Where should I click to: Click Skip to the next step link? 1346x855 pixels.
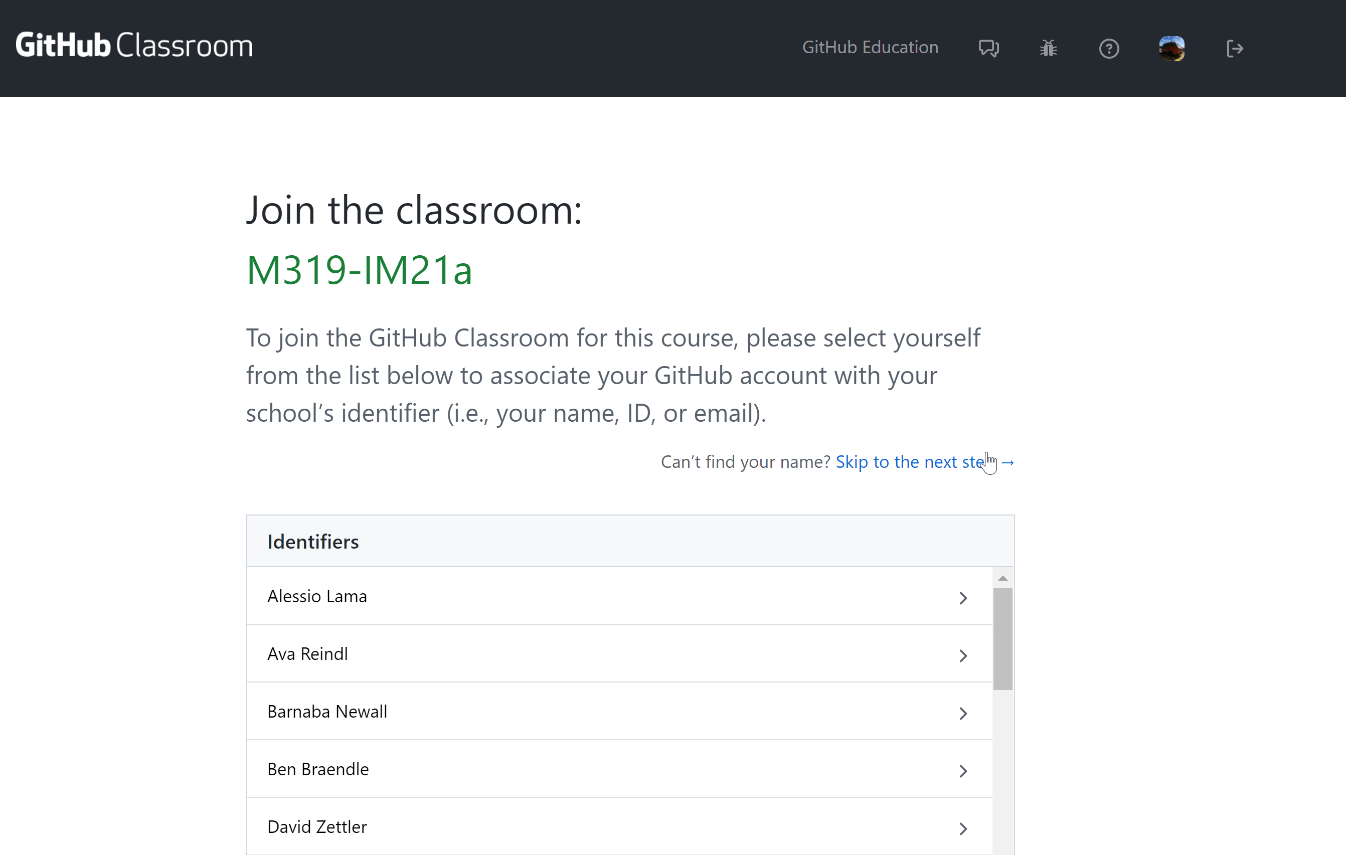[925, 462]
